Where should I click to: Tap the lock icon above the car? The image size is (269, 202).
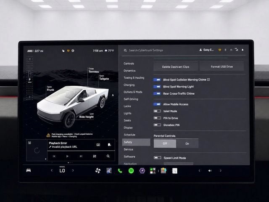point(63,50)
